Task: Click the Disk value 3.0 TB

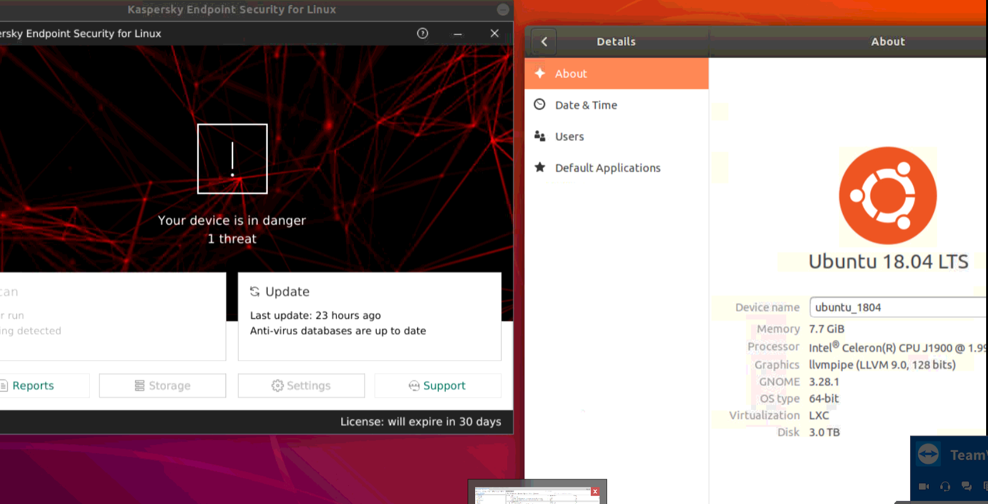Action: coord(825,432)
